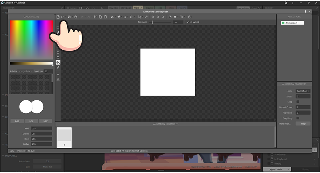Click the Tolerance slider handle
320x173 pixels.
[153, 22]
